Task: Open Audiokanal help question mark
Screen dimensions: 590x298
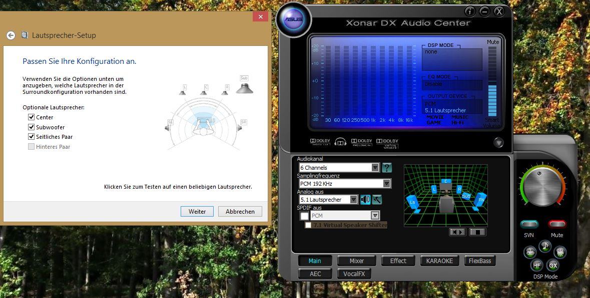Action: coord(387,168)
